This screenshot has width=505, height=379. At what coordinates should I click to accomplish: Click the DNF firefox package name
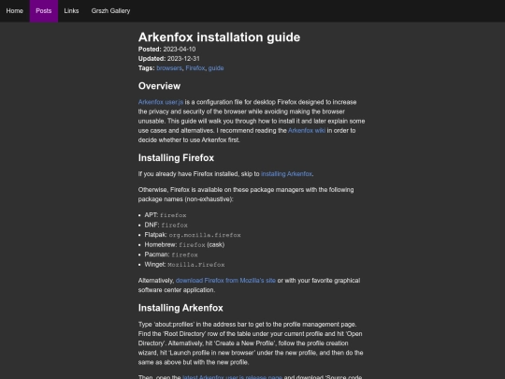(174, 226)
